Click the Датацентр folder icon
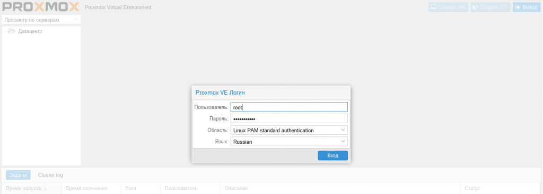Screen dimensions: 543x194 [x=12, y=31]
